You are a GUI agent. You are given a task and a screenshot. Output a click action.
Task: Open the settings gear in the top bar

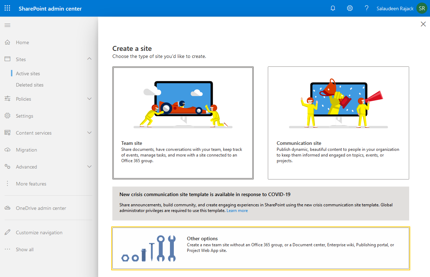[x=349, y=8]
